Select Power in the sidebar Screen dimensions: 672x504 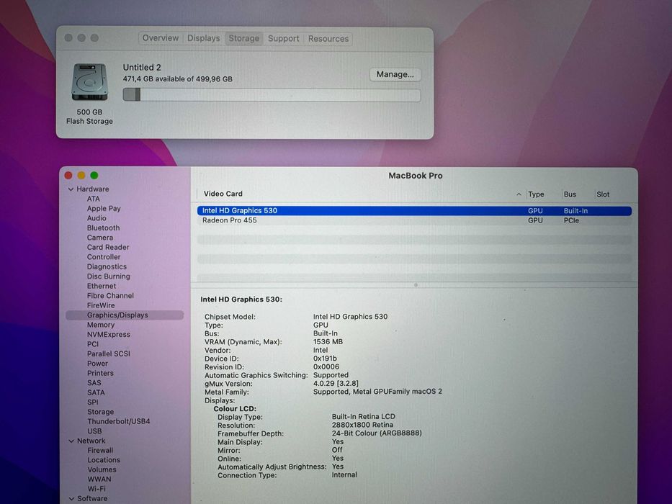[x=97, y=364]
